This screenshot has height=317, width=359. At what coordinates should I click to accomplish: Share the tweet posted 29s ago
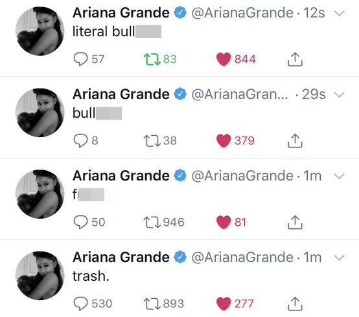pos(295,140)
